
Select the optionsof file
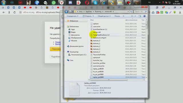pyautogui.click(x=96, y=58)
